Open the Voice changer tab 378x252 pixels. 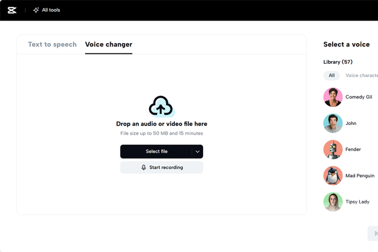[109, 45]
